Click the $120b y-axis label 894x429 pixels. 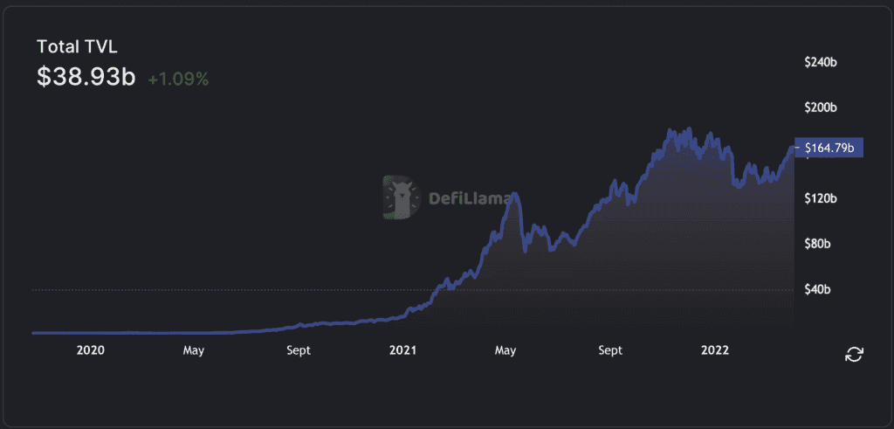point(820,198)
